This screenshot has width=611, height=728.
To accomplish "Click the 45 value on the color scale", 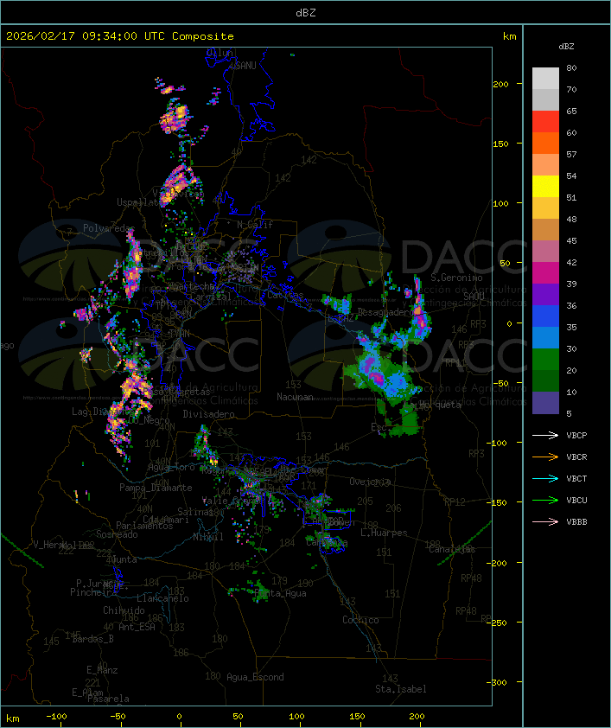I will click(571, 240).
